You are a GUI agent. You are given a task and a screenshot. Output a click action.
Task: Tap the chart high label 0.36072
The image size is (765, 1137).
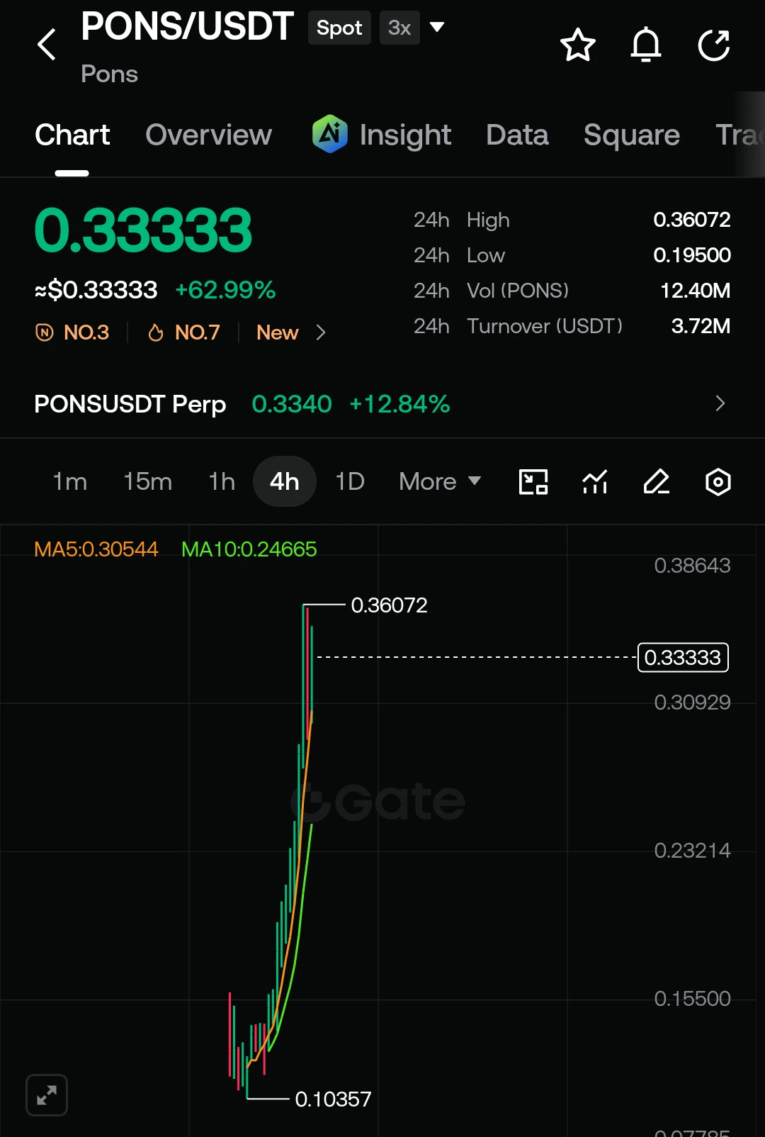(389, 605)
